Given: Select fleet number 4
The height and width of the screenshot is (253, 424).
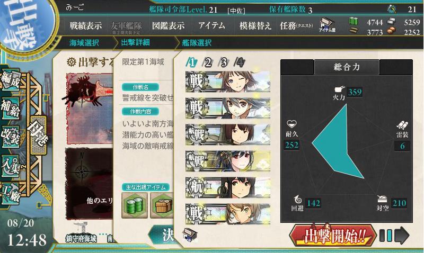Looking at the screenshot, I should coord(240,62).
